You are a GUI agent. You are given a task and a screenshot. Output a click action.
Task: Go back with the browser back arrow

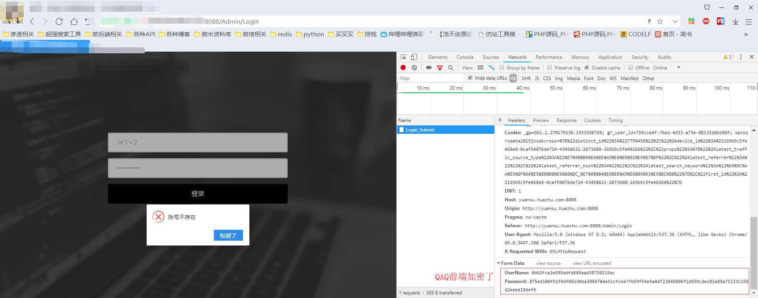32,21
